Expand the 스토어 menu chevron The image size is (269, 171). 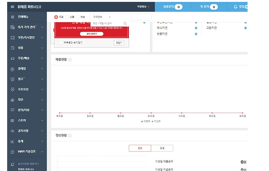[42, 120]
